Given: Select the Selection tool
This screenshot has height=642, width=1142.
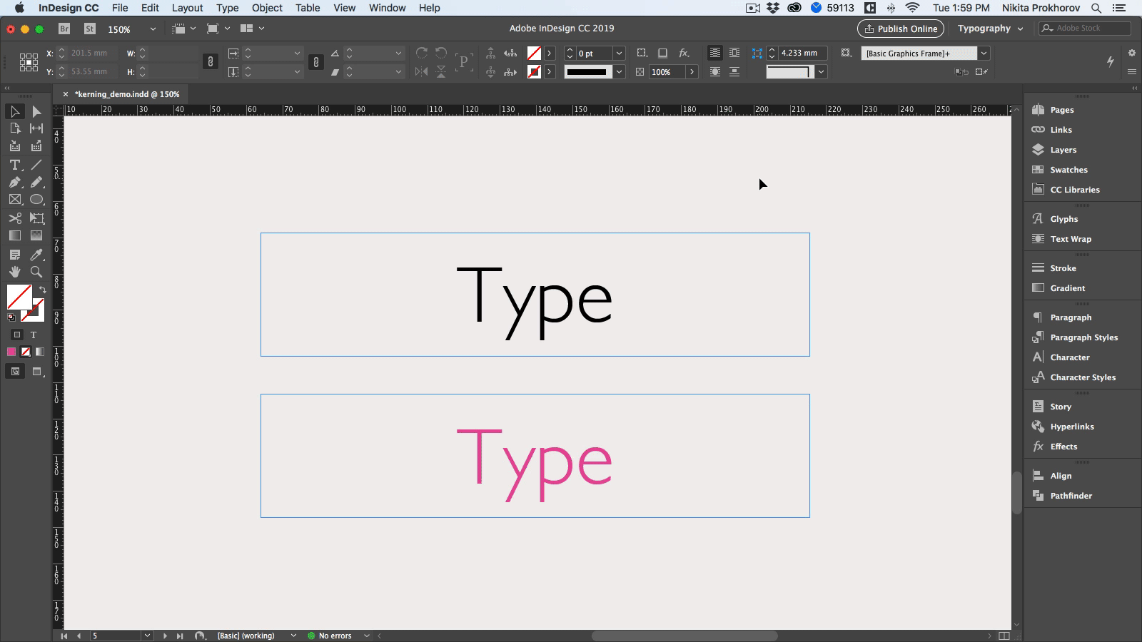Looking at the screenshot, I should pos(14,111).
